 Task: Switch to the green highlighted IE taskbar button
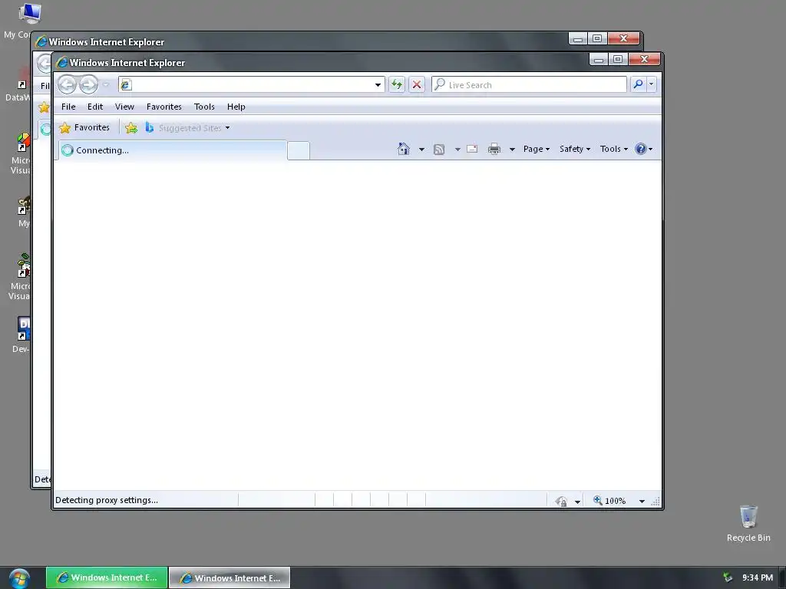click(107, 577)
